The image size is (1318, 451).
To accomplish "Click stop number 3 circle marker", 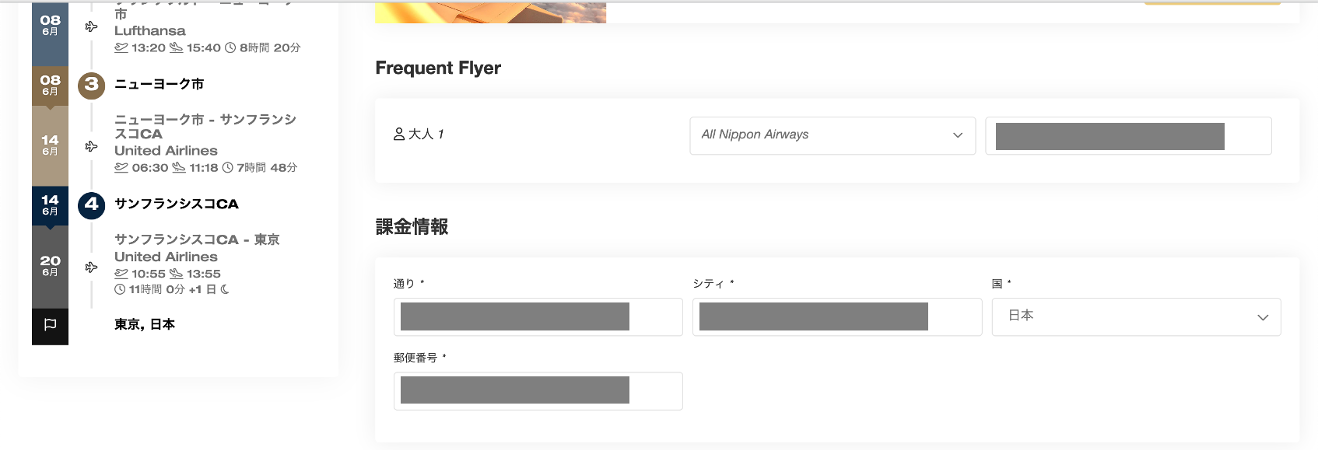I will [91, 84].
